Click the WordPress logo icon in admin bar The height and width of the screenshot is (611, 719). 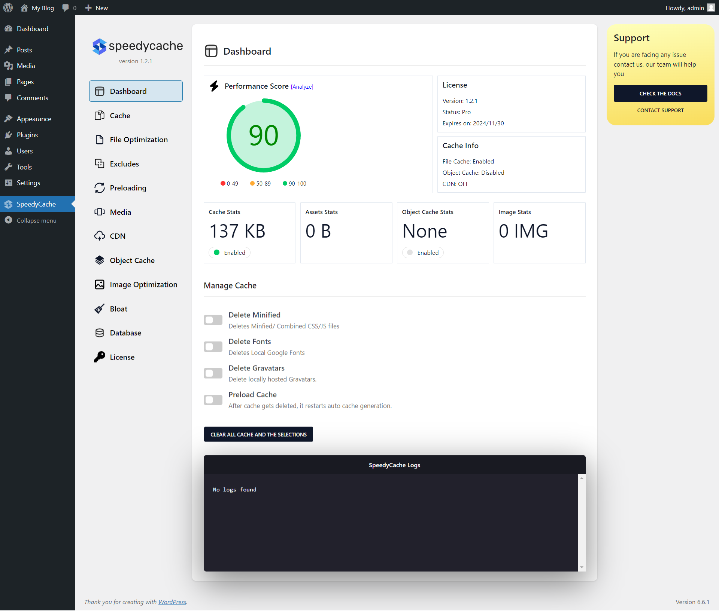coord(8,8)
